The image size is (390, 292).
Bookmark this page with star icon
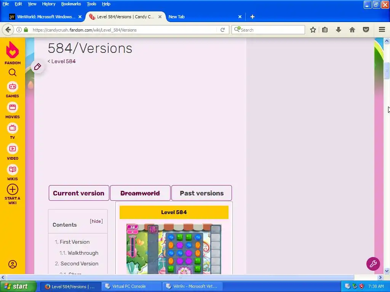coord(313,30)
